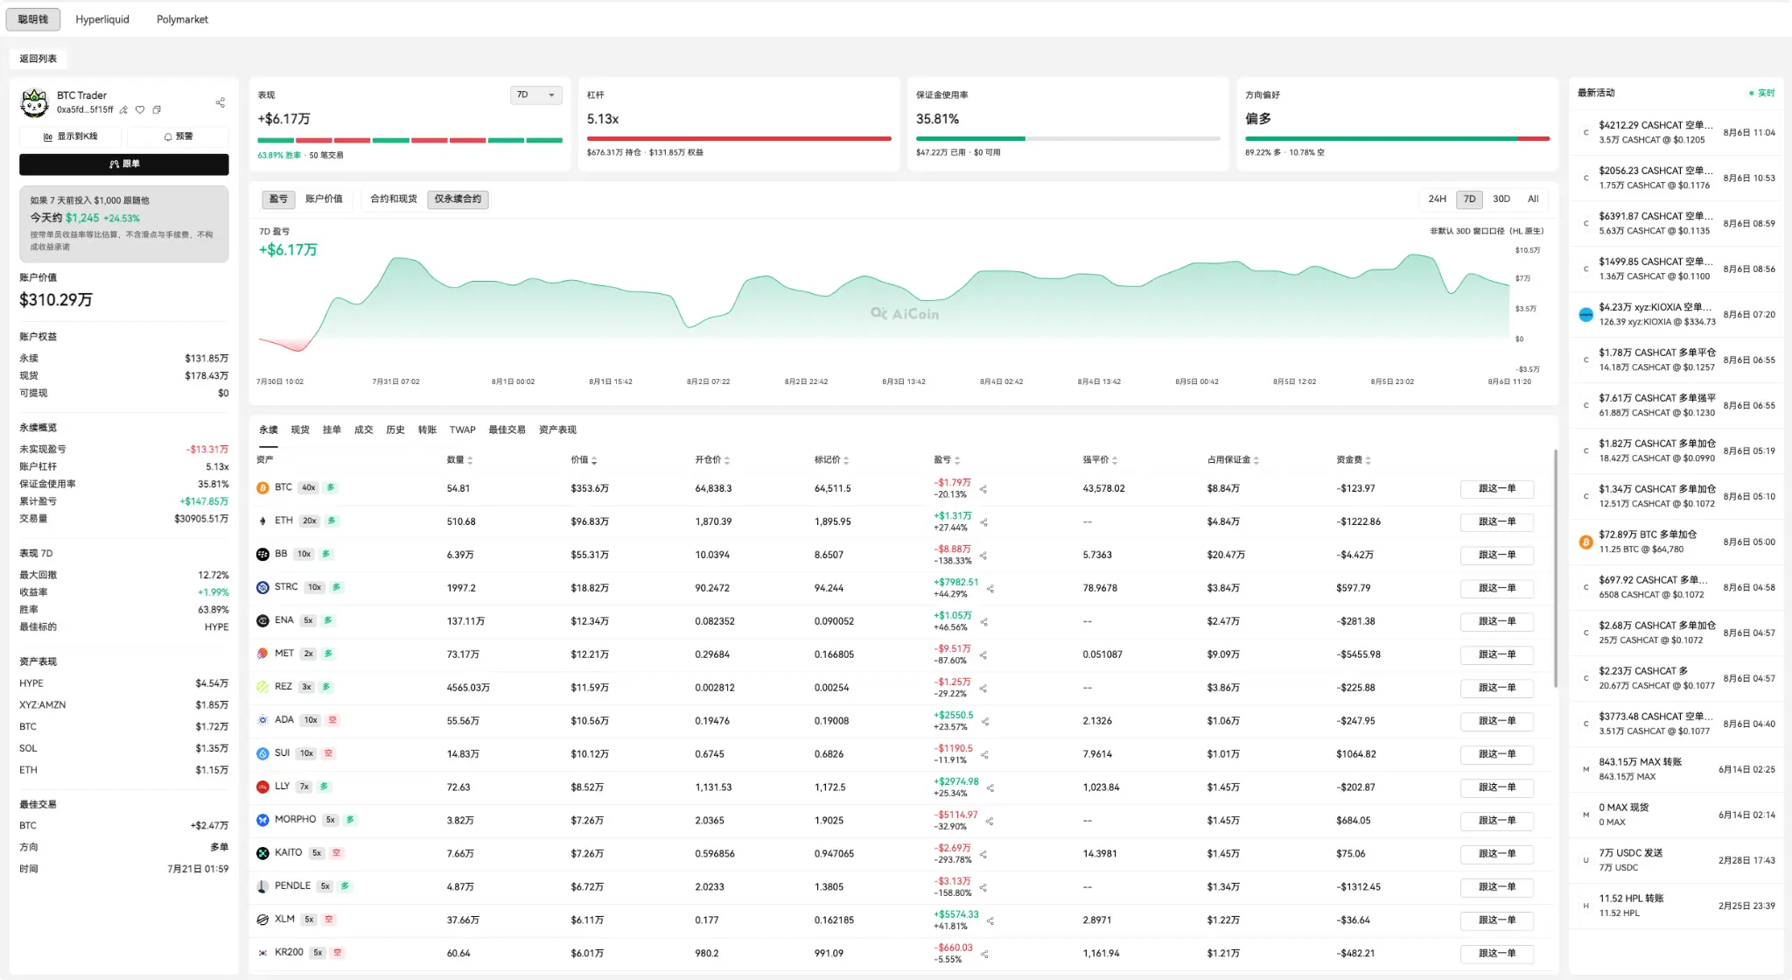Screen dimensions: 1792x980
Task: Toggle the 实时 live indicator in latest activity
Action: click(1762, 94)
